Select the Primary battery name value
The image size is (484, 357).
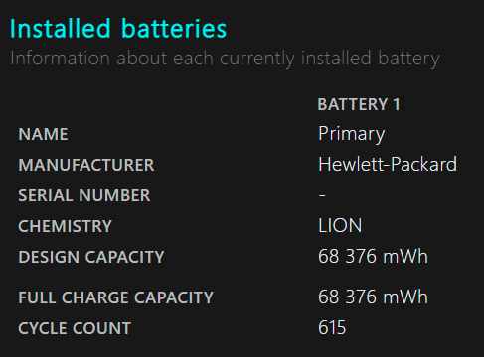coord(352,134)
